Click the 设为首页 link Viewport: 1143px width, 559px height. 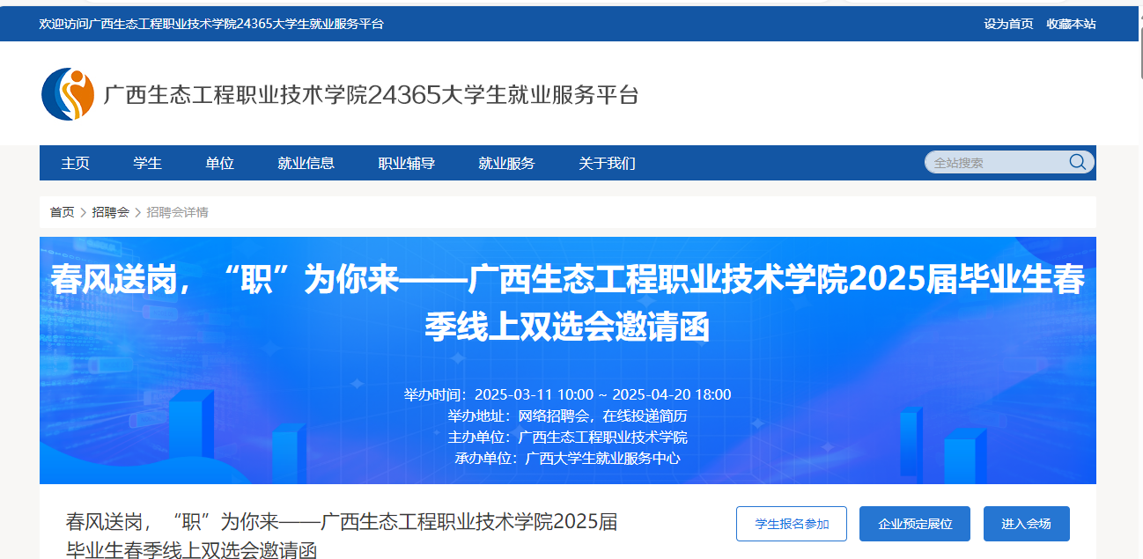(1008, 24)
